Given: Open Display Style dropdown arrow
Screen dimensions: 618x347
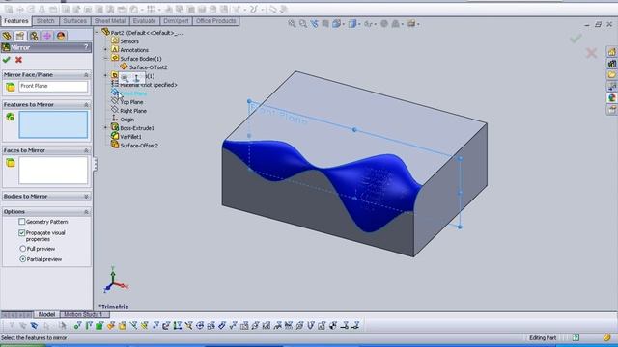Looking at the screenshot, I should tap(359, 24).
